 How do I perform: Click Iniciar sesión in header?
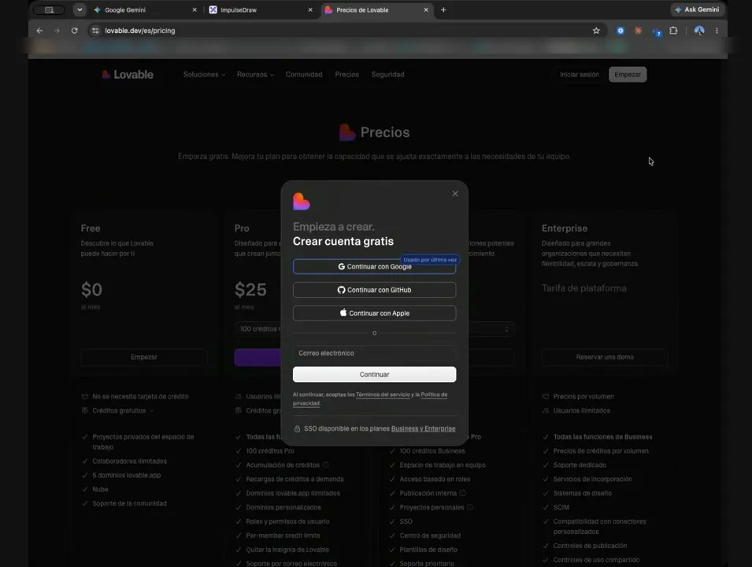[x=579, y=74]
